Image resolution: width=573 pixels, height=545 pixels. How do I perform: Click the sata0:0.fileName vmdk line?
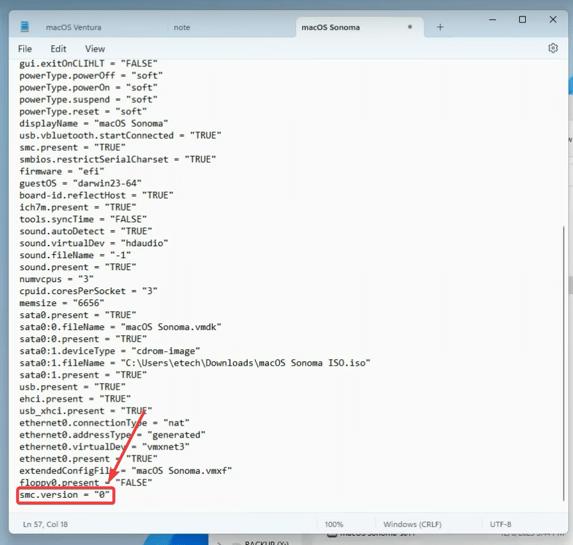click(121, 327)
